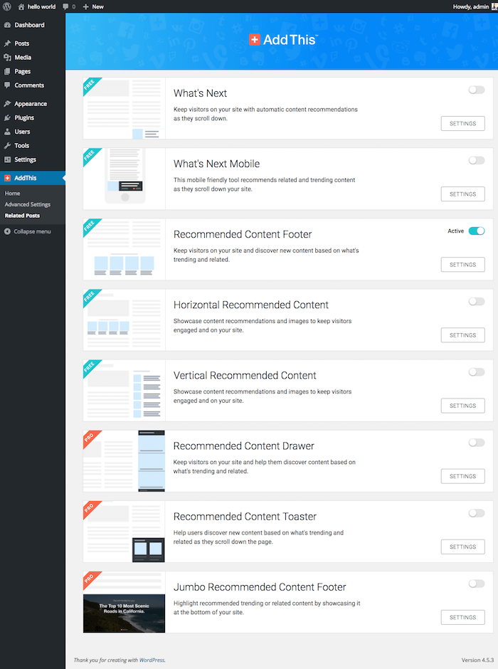Click the What's Next preview thumbnail

click(x=124, y=108)
